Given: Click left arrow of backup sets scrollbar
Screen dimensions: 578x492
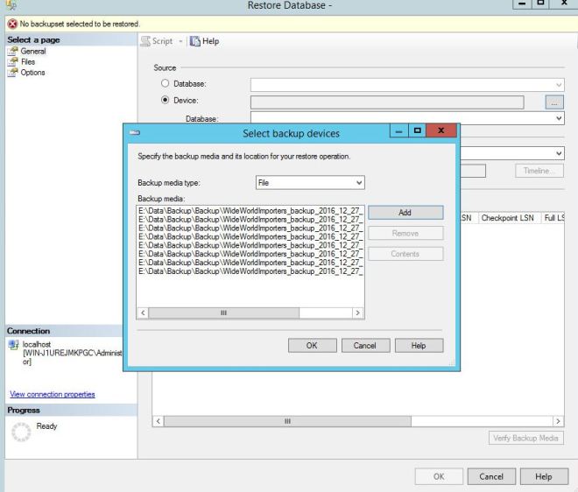Looking at the screenshot, I should (x=159, y=421).
